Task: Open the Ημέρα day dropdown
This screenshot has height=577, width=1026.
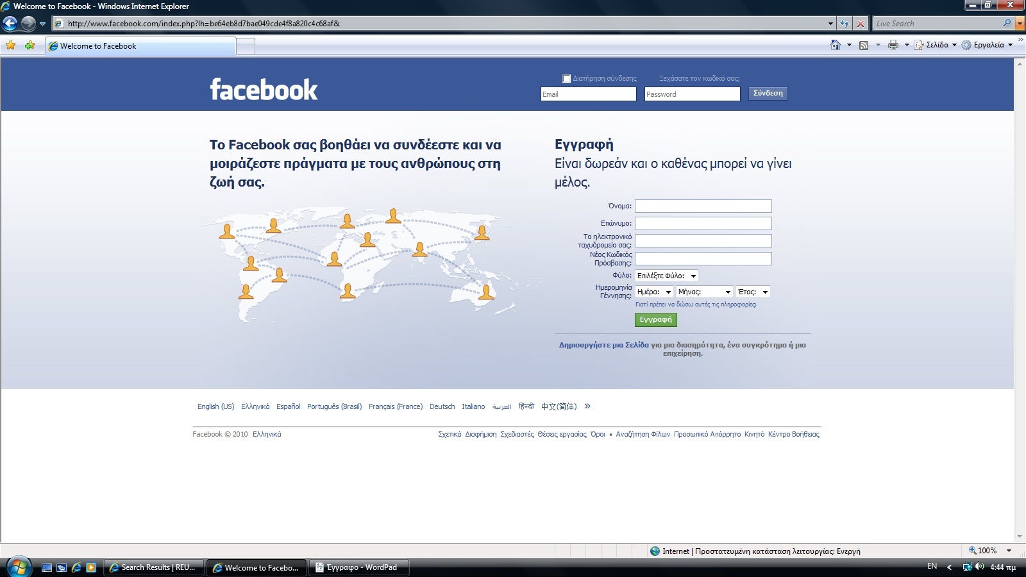Action: point(653,292)
